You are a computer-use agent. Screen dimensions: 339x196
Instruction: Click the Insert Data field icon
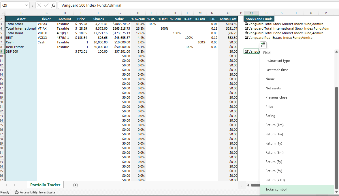click(263, 45)
